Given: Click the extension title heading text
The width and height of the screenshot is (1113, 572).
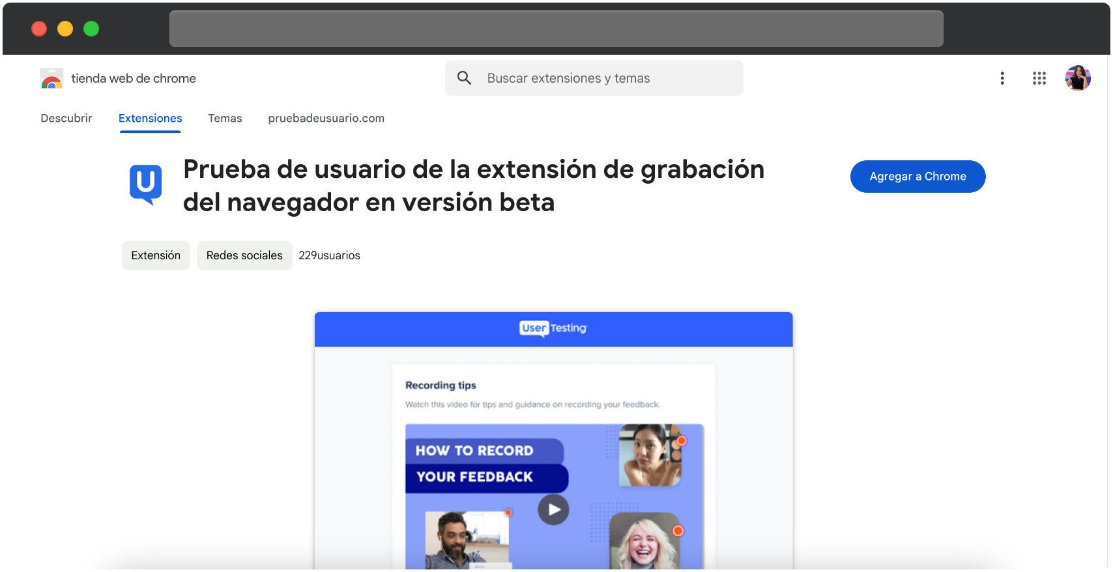Looking at the screenshot, I should click(474, 186).
